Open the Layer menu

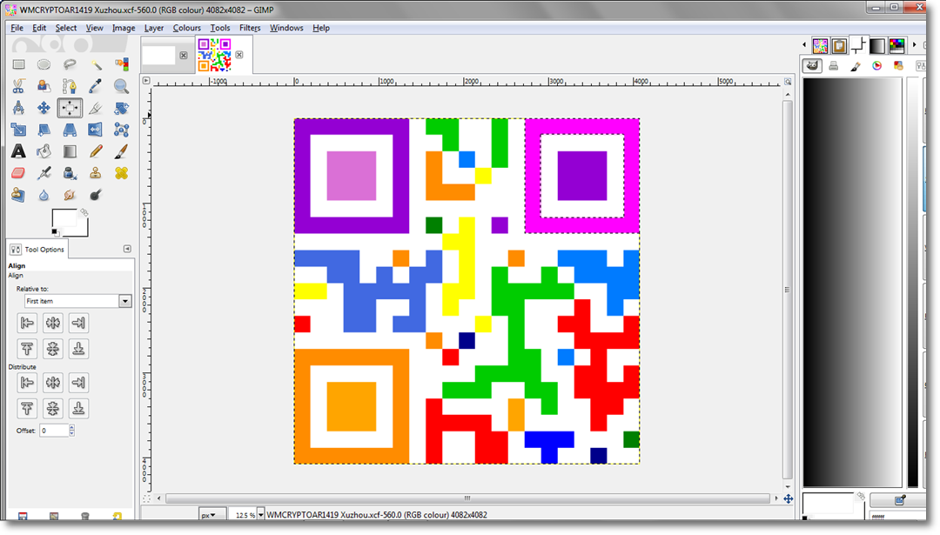click(x=153, y=28)
